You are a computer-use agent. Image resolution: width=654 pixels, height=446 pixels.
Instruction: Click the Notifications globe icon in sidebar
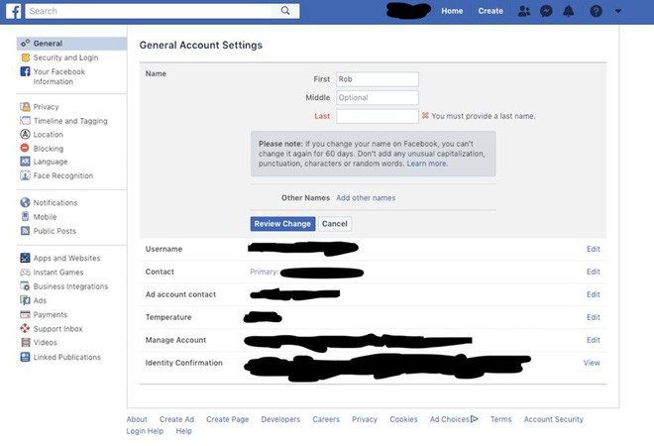click(x=25, y=202)
